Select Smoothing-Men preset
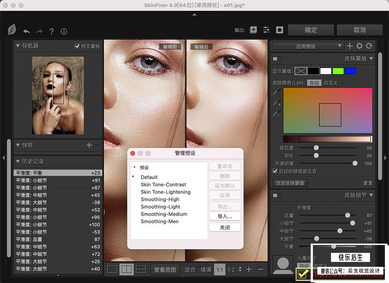 [x=160, y=222]
